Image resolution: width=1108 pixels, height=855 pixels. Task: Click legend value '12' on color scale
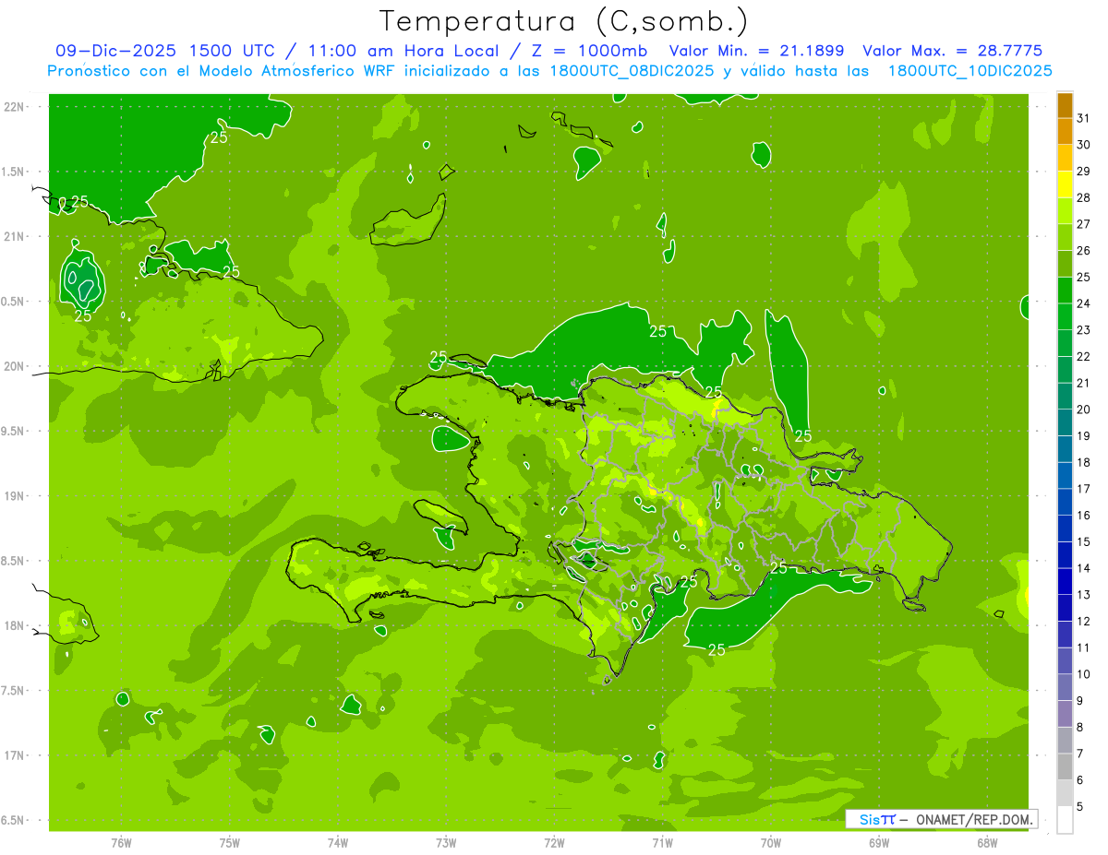(x=1084, y=621)
